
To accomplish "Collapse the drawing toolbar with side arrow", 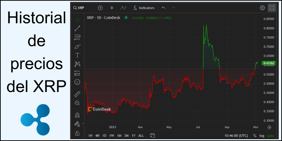I will (84, 123).
